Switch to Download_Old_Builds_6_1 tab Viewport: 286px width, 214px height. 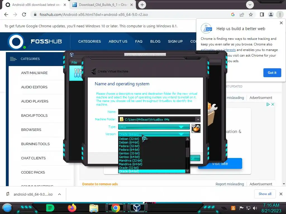point(103,5)
